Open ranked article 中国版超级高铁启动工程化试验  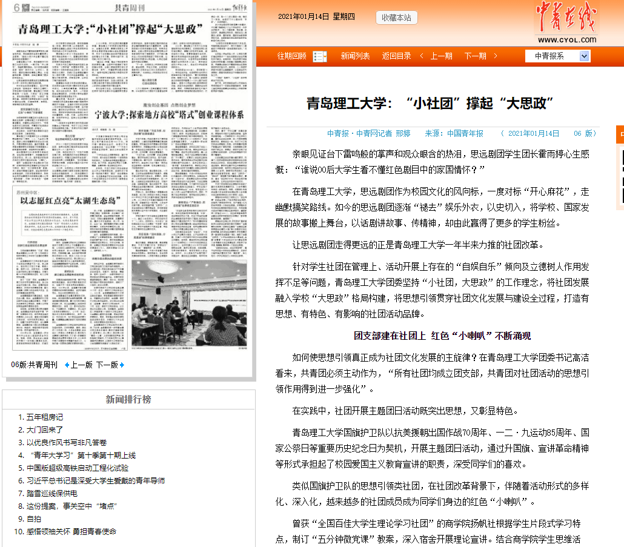(78, 468)
